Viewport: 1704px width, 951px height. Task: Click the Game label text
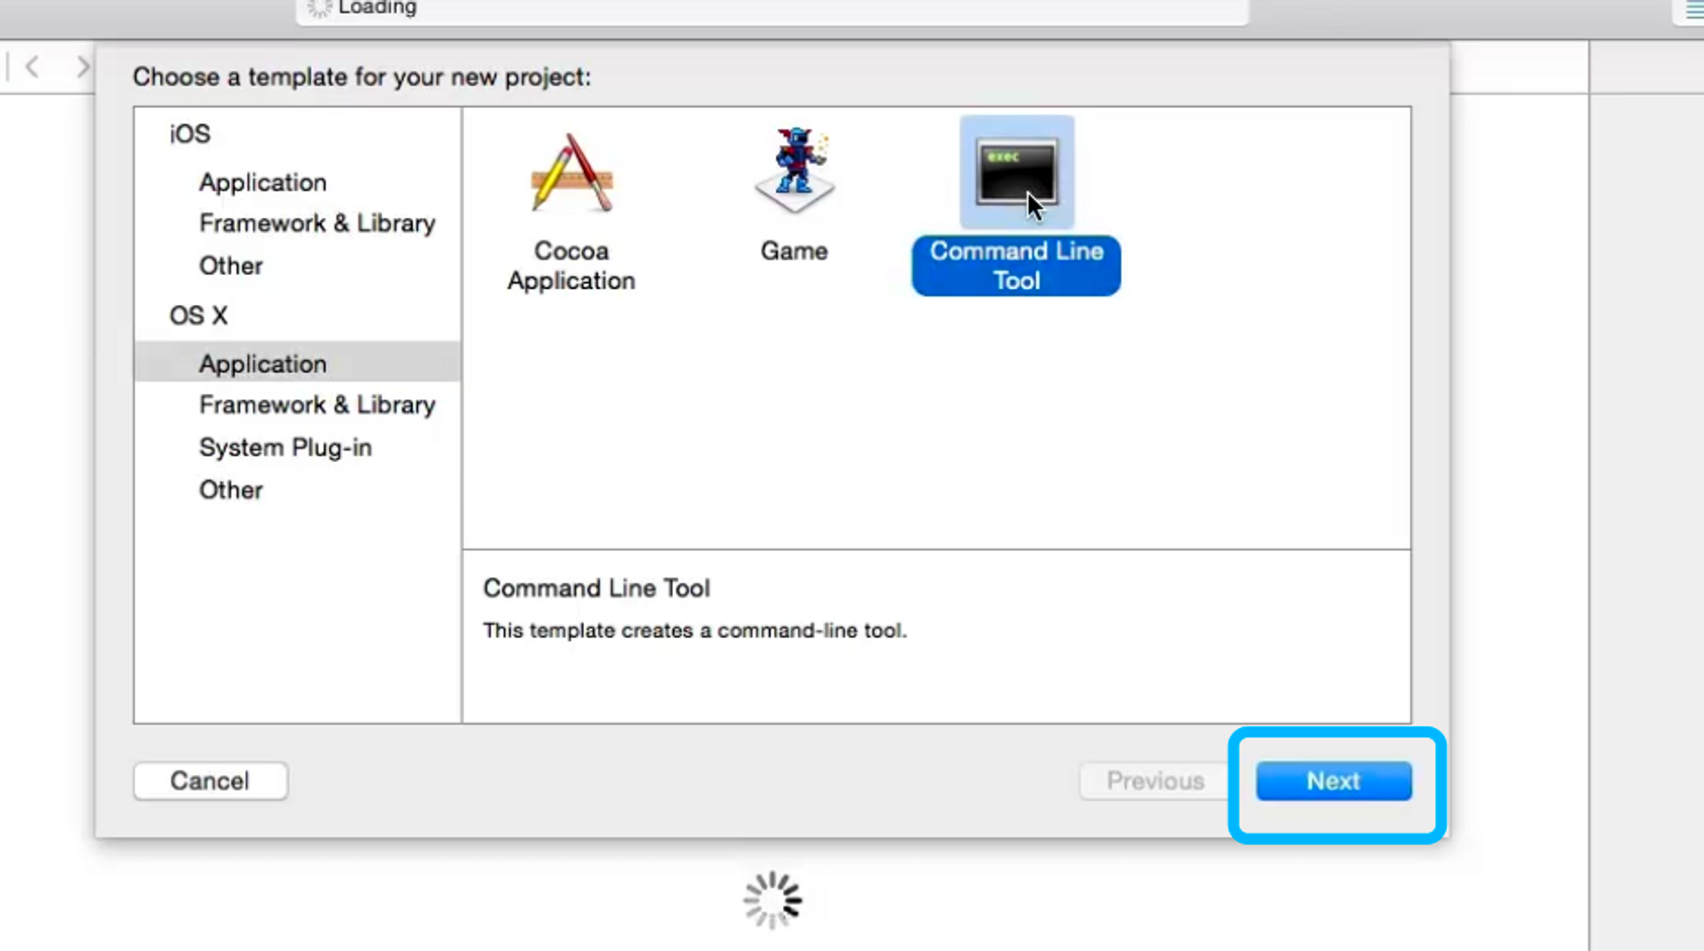point(794,250)
